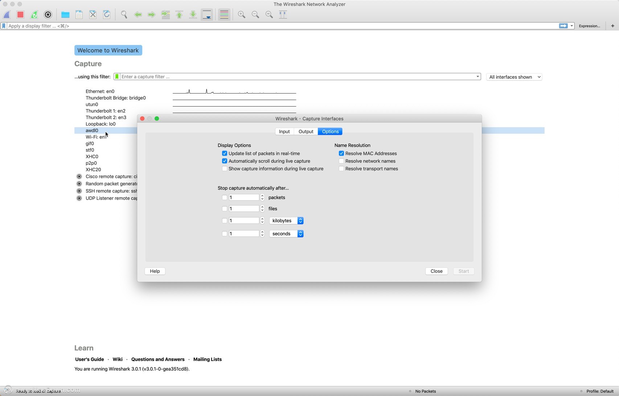
Task: Open the Wiki link
Action: pyautogui.click(x=118, y=359)
